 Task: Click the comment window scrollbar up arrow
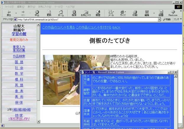[x=175, y=76]
